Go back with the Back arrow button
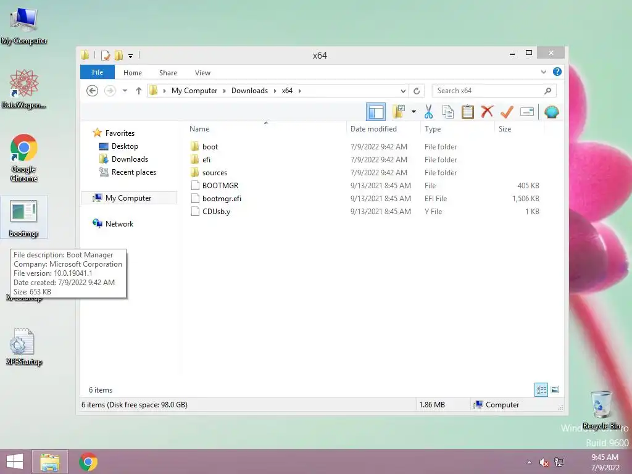This screenshot has height=474, width=632. click(x=93, y=91)
